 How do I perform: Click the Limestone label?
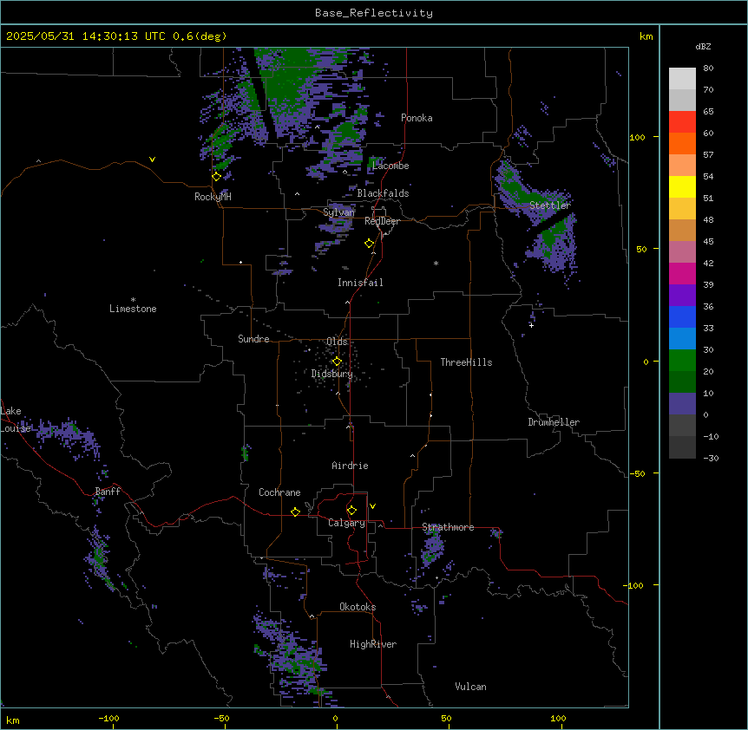[x=133, y=309]
